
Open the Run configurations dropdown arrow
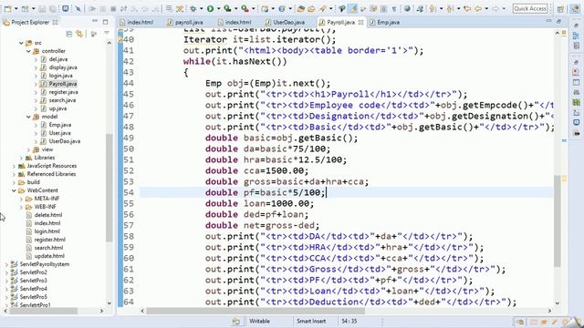pos(219,8)
